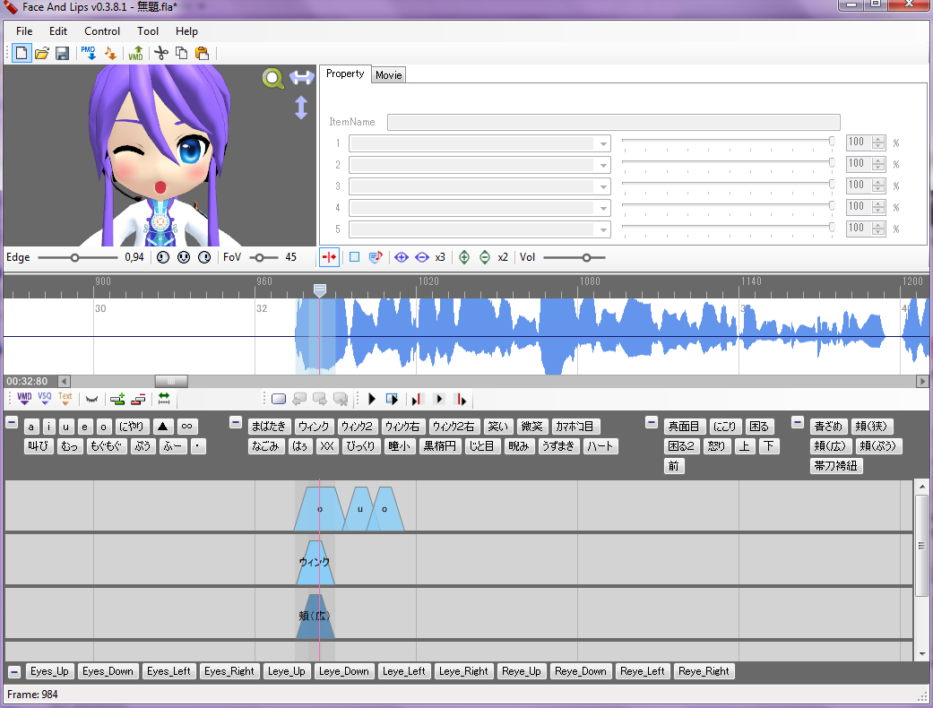Open the Help menu
This screenshot has width=933, height=708.
186,31
